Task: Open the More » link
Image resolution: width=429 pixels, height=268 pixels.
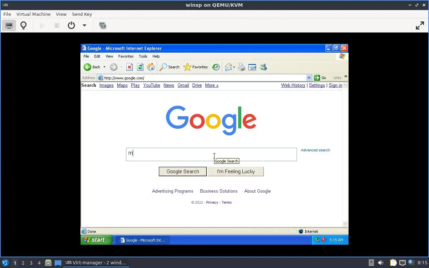Action: 211,85
